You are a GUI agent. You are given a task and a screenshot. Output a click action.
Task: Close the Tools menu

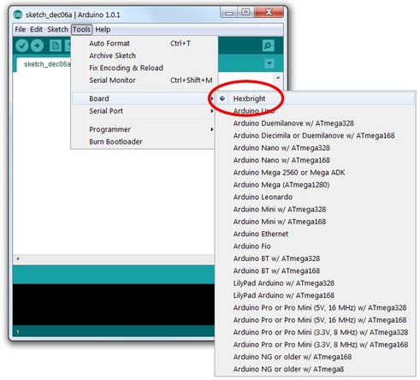tap(81, 29)
